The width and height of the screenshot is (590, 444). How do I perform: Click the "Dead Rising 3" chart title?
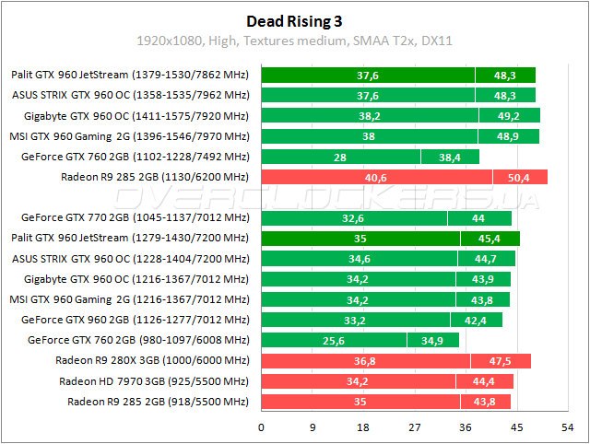pyautogui.click(x=294, y=20)
